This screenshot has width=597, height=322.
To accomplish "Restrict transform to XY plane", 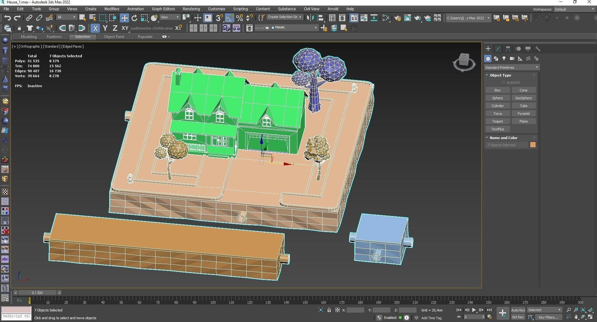I will (125, 28).
